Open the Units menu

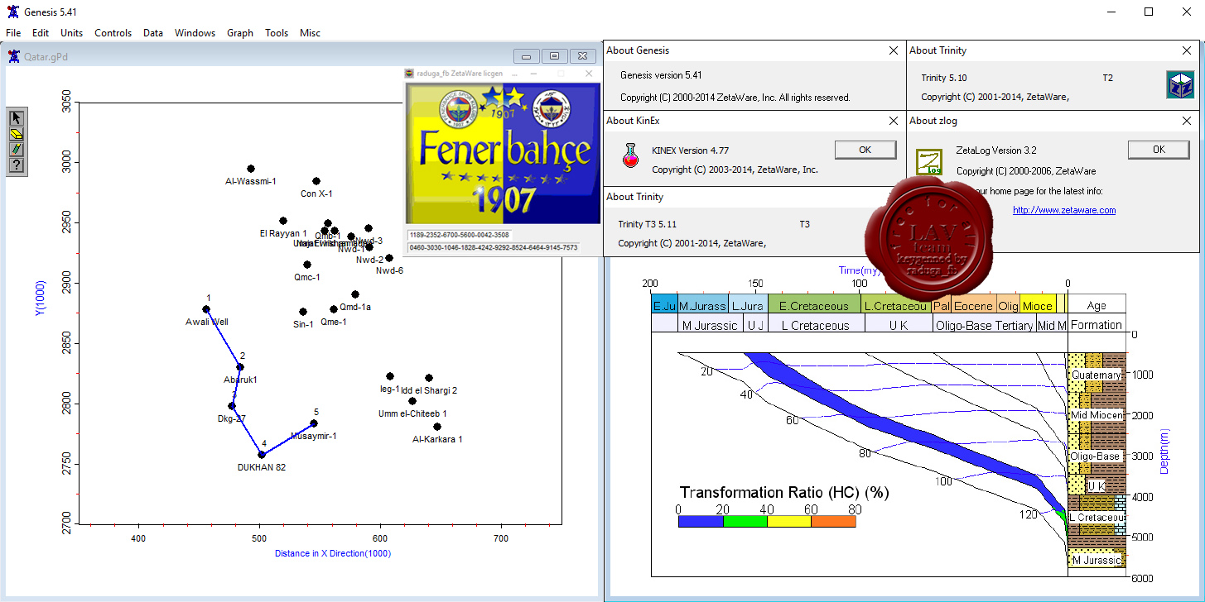click(x=72, y=33)
